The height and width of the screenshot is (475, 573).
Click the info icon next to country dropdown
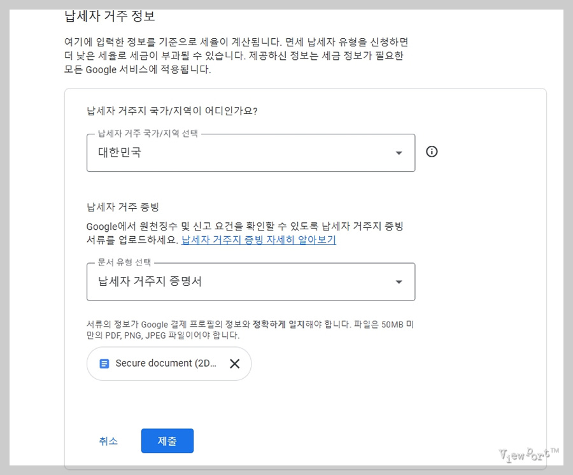pos(432,152)
